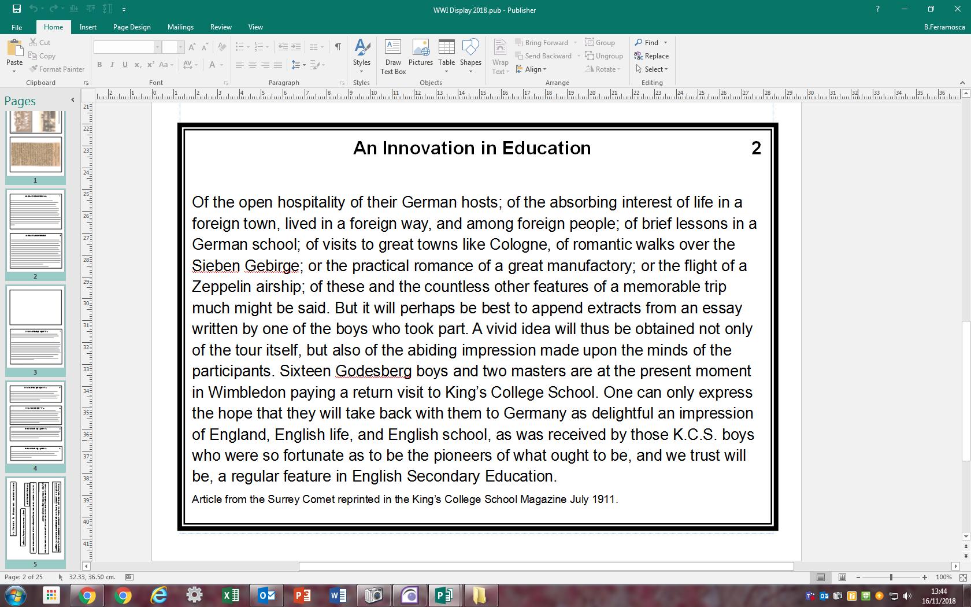Collapse the Pages navigation pane
The width and height of the screenshot is (971, 607).
tap(72, 100)
